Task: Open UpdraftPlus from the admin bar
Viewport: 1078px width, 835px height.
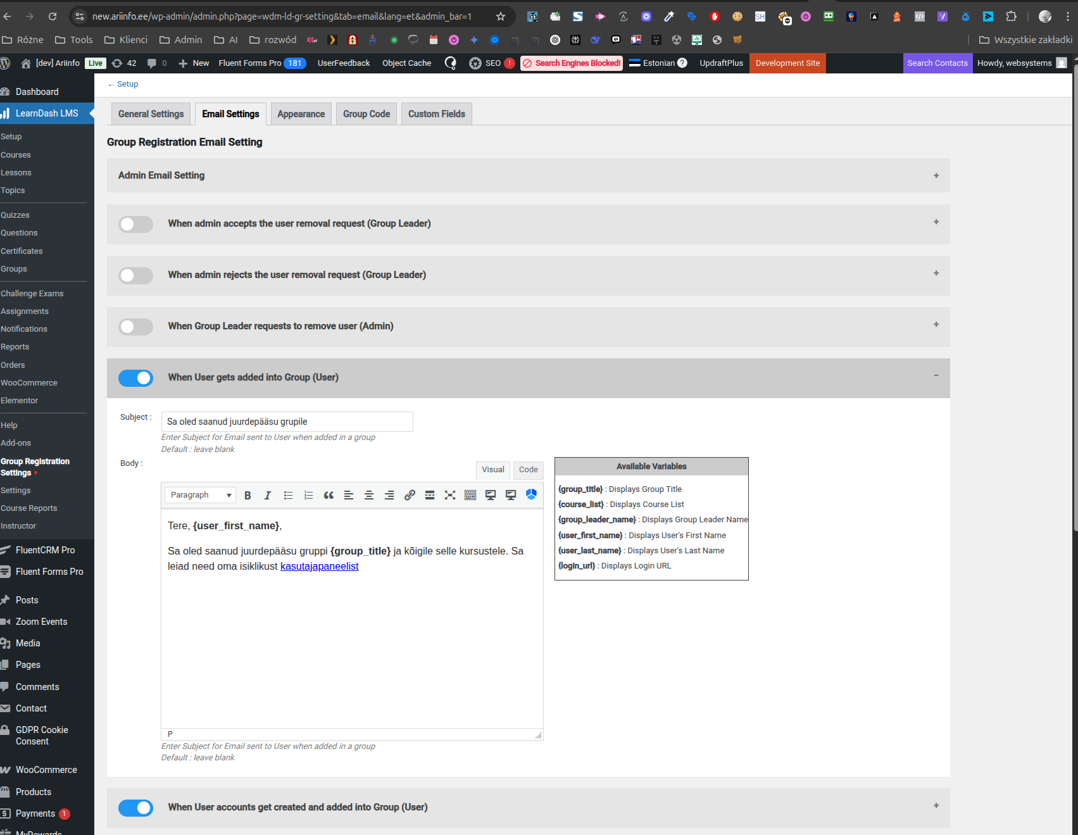Action: click(722, 63)
